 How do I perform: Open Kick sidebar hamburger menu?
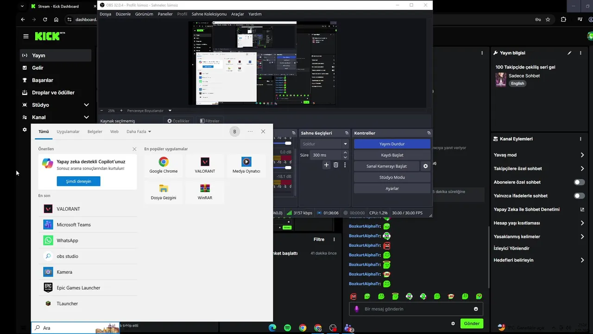26,36
